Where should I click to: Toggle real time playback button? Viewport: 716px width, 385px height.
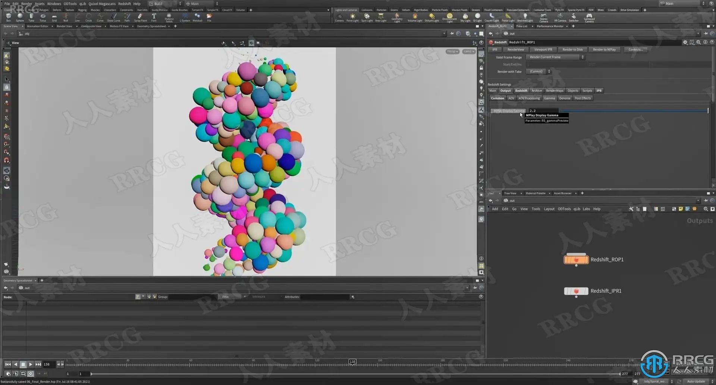[x=31, y=373]
